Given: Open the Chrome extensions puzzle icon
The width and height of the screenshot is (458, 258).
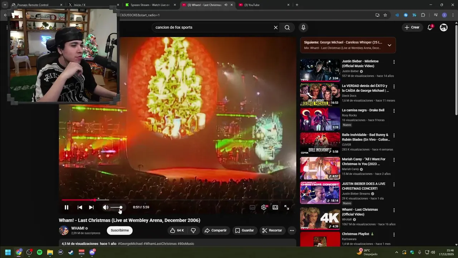Looking at the screenshot, I should pos(423,15).
